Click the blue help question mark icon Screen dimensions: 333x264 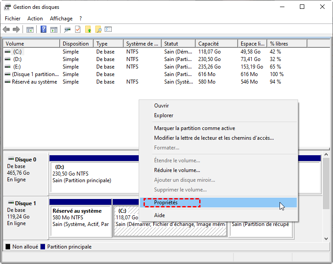(44, 30)
